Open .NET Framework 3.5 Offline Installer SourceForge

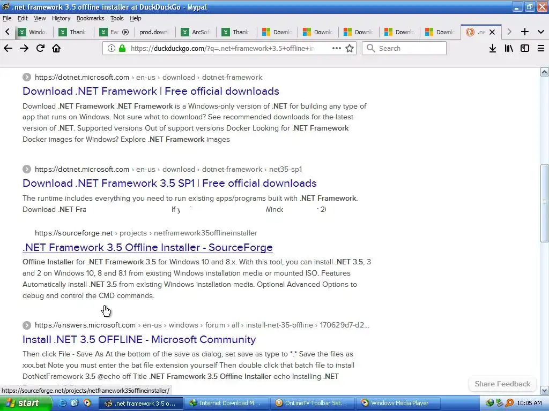pyautogui.click(x=147, y=247)
